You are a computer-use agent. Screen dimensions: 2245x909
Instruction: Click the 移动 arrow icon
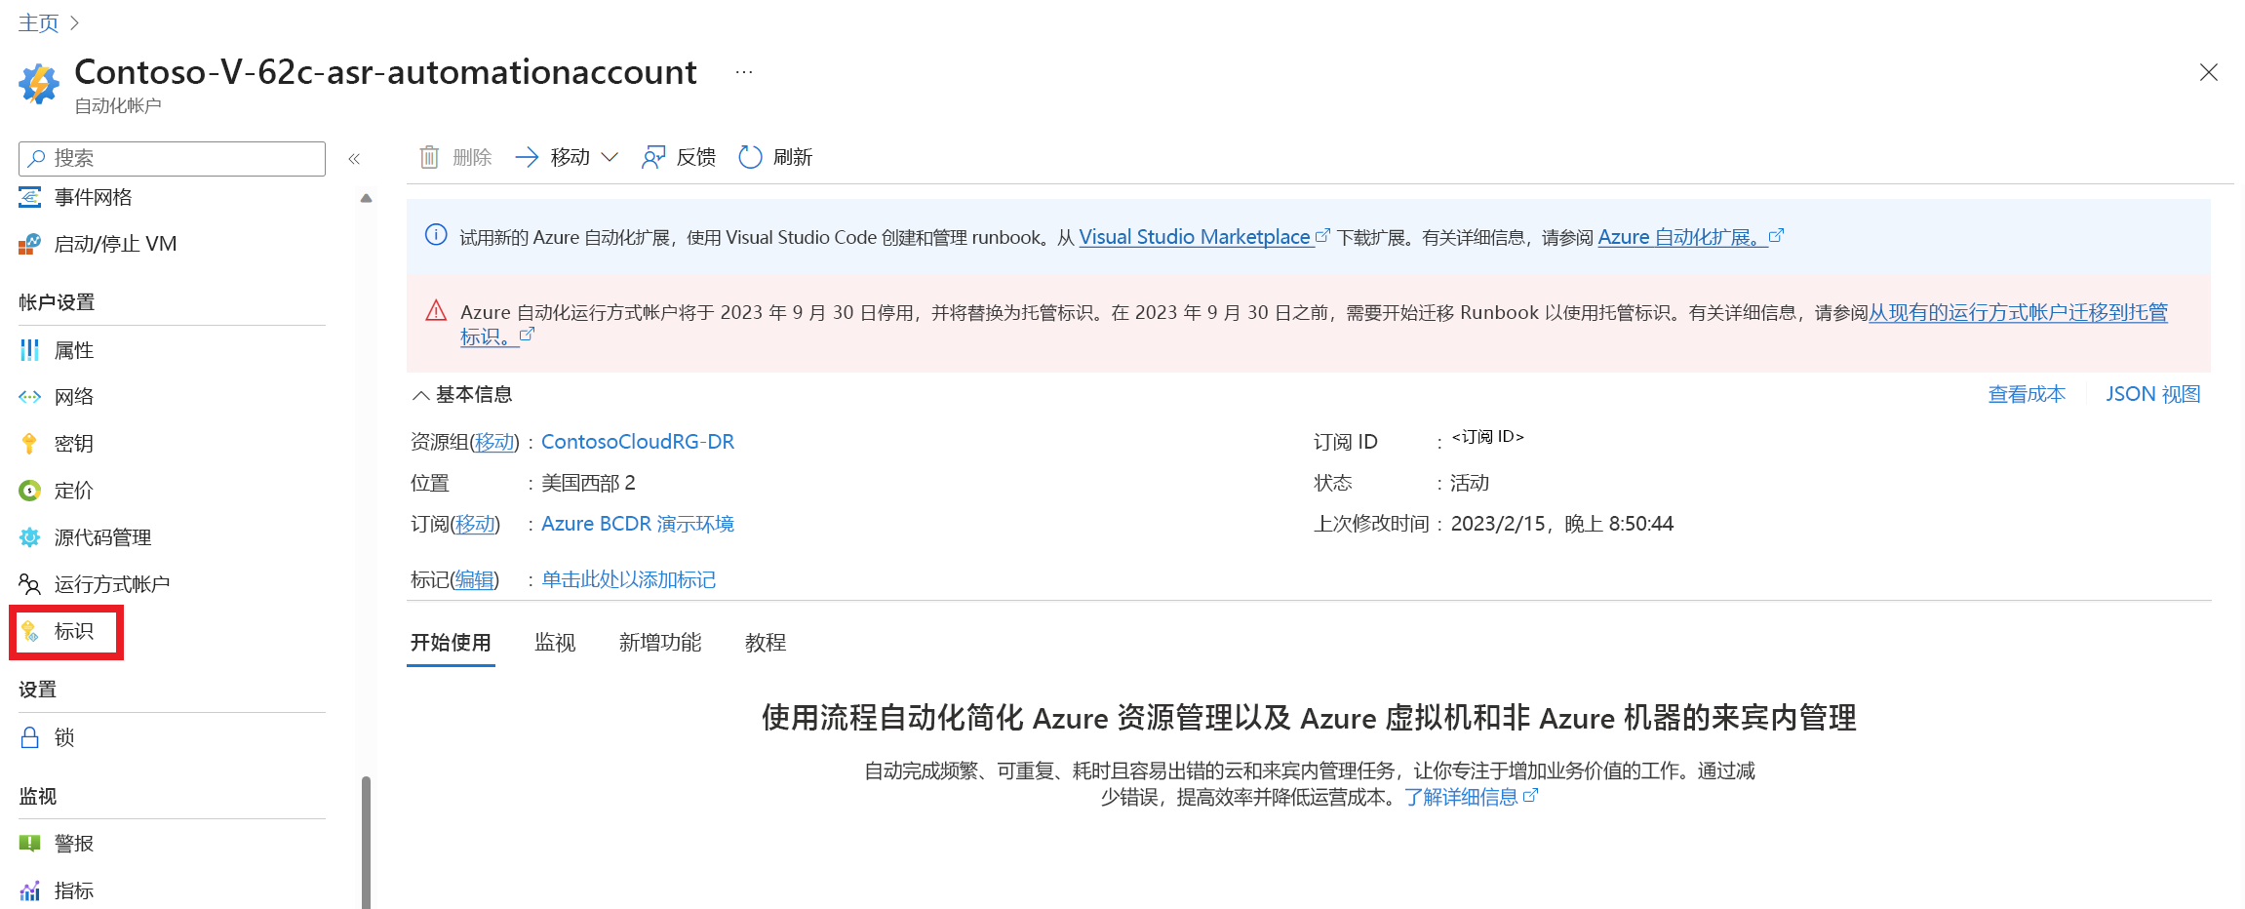pos(527,157)
